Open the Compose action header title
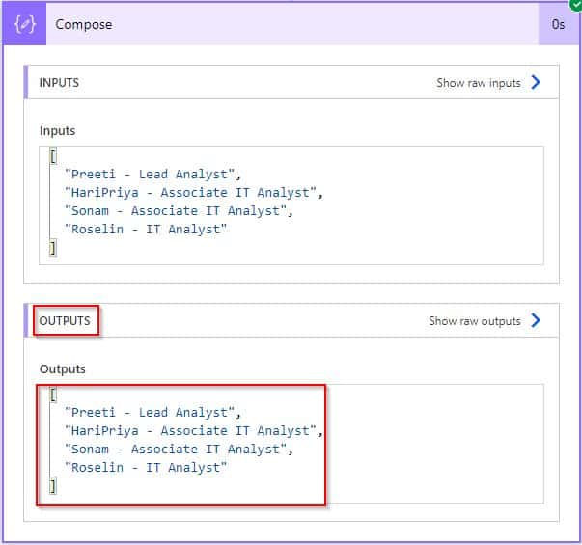Viewport: 582px width, 545px height. 84,24
